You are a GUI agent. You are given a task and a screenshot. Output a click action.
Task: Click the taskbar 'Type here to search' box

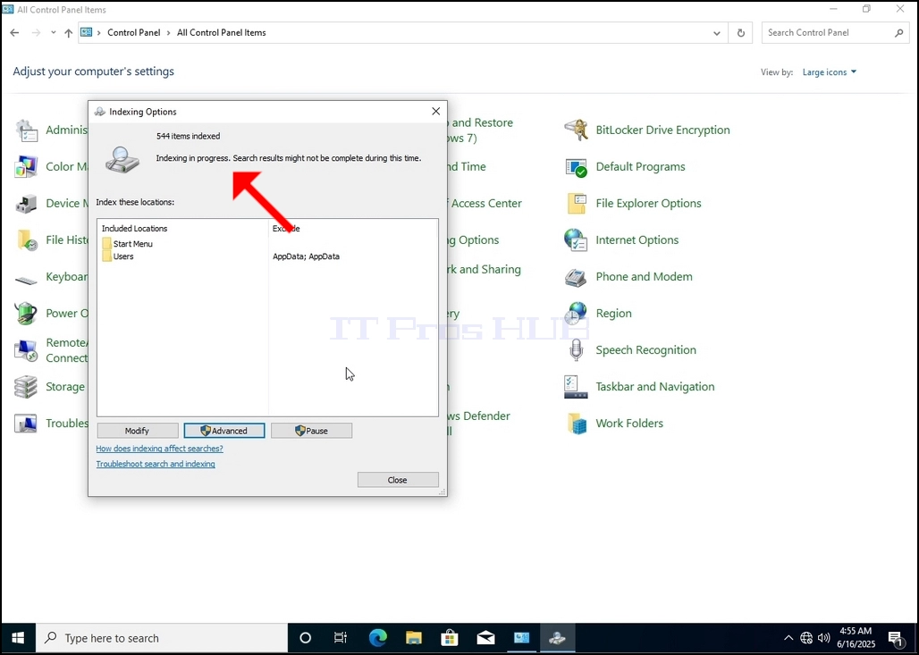(x=162, y=638)
